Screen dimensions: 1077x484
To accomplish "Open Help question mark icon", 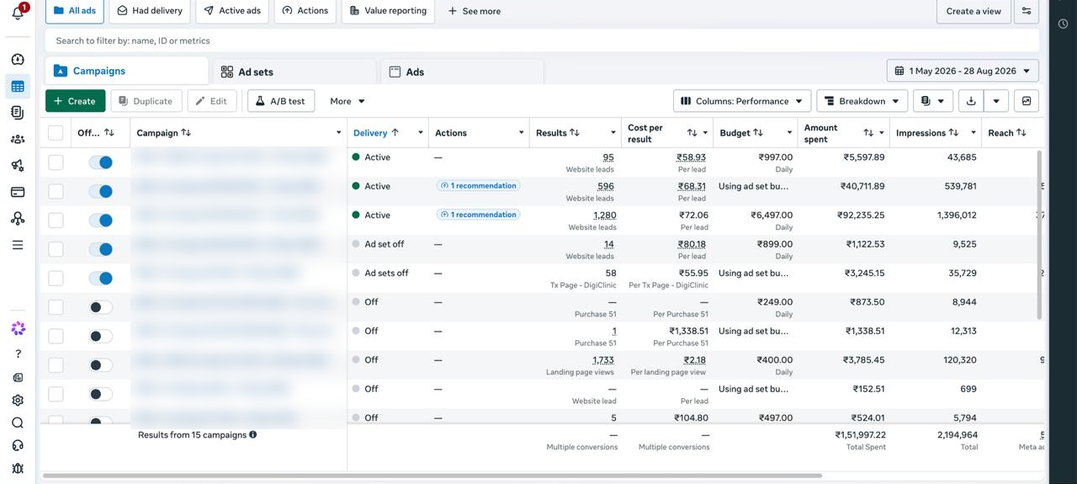I will tap(18, 354).
